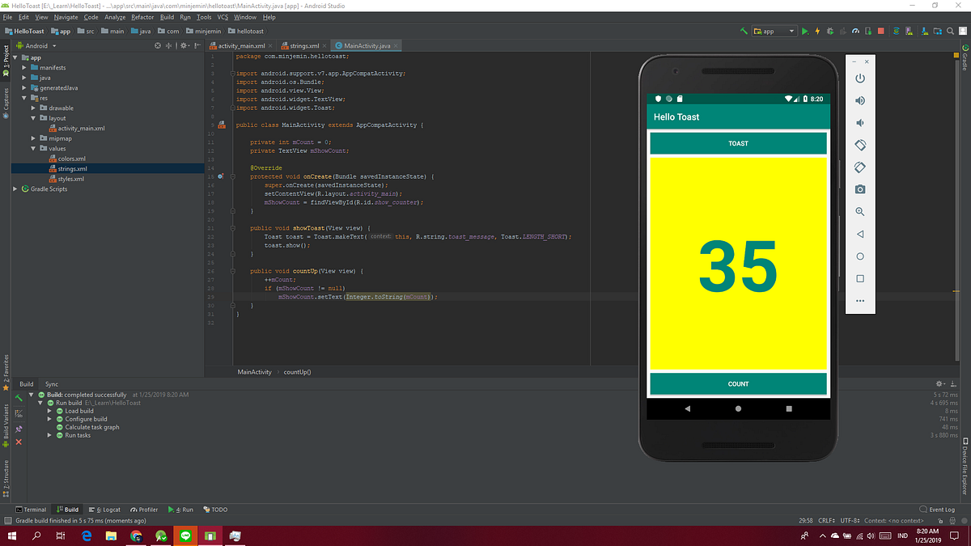The width and height of the screenshot is (971, 546).
Task: Raise the emulator volume with volume up icon
Action: (859, 101)
